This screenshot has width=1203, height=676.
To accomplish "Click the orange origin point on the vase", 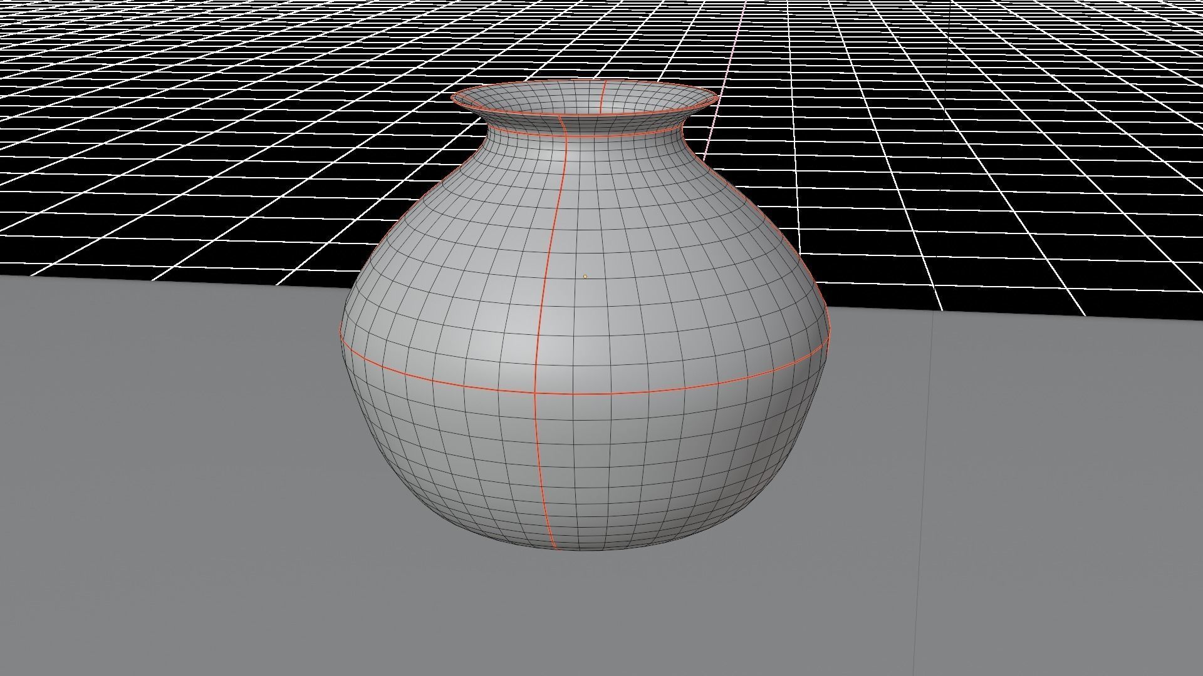I will (x=585, y=276).
